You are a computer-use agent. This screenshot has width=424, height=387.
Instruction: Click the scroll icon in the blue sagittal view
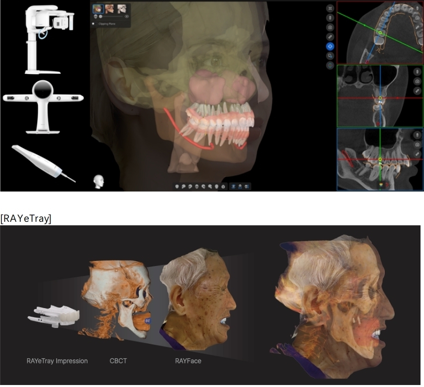417,135
